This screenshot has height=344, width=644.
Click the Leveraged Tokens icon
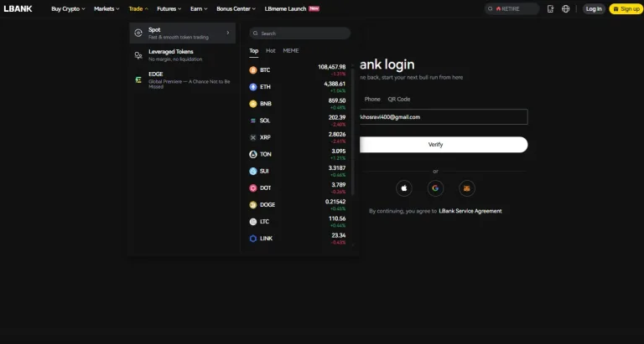tap(138, 55)
